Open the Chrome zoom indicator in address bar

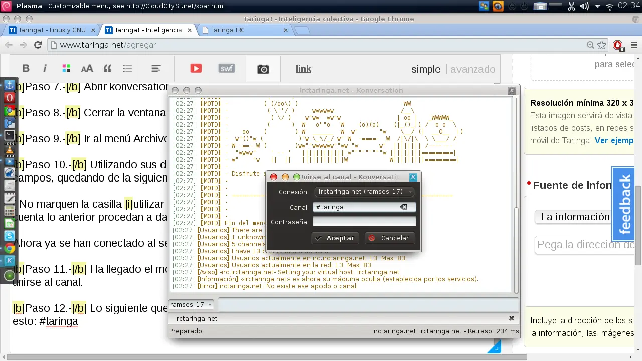(x=590, y=45)
